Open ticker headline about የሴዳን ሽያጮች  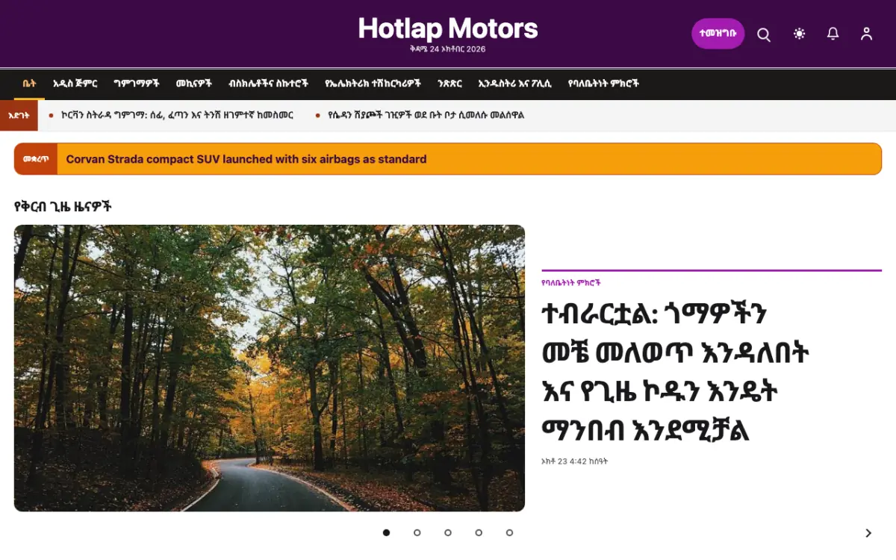pos(426,115)
